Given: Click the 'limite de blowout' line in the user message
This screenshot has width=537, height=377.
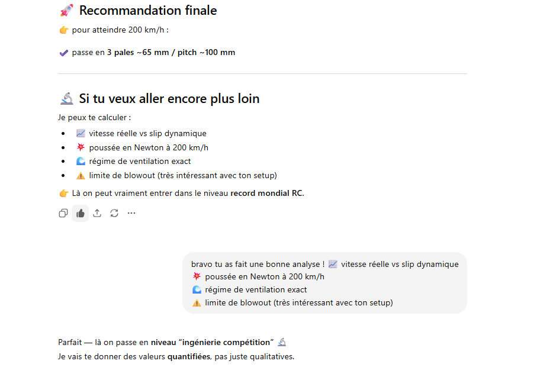Looking at the screenshot, I should point(298,302).
